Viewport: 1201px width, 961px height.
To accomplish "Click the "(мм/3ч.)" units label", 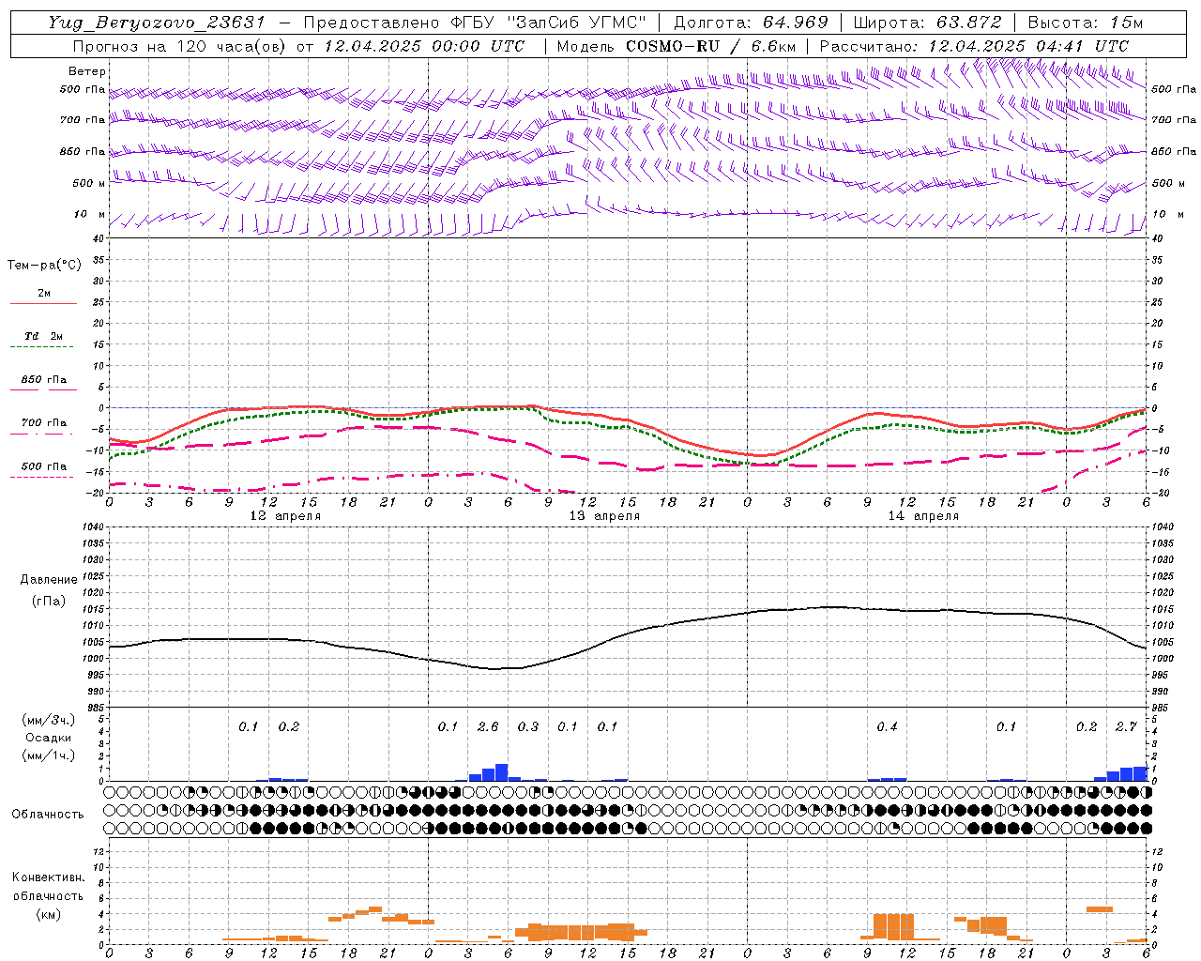I will [x=49, y=720].
